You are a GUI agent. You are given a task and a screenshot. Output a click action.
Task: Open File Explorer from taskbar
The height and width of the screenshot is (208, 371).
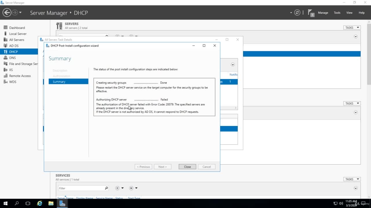pyautogui.click(x=51, y=203)
